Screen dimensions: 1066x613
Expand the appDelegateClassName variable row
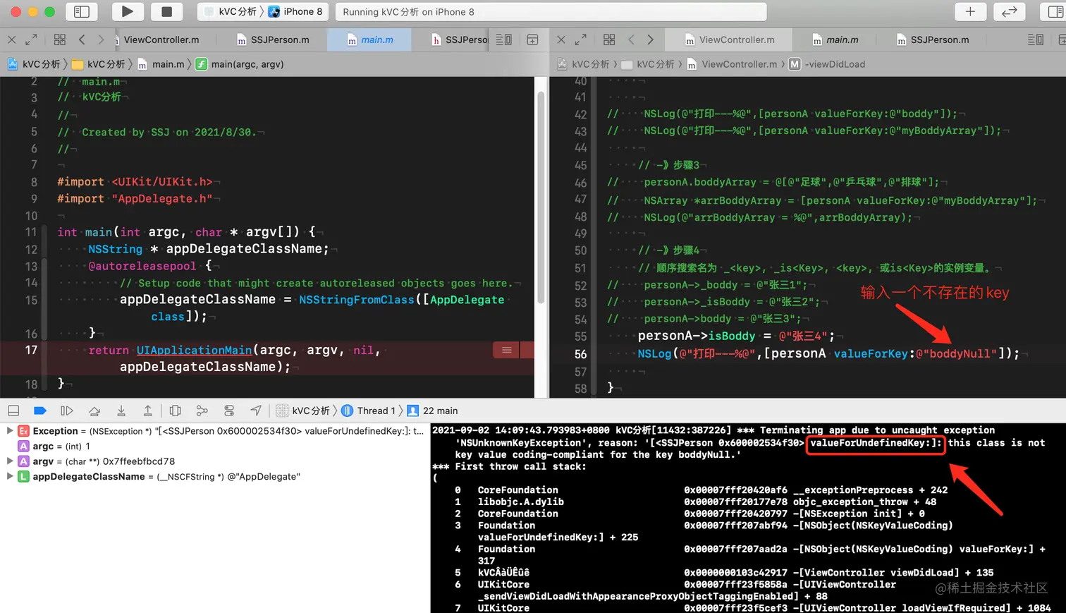pos(9,476)
